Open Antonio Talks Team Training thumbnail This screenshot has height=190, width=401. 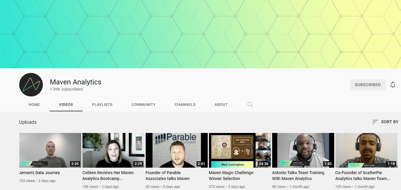coord(303,150)
